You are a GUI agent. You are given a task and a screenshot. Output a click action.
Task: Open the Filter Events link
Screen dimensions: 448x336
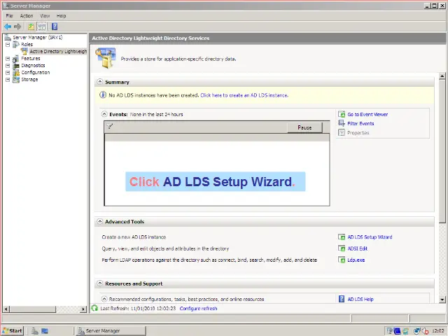tap(360, 123)
